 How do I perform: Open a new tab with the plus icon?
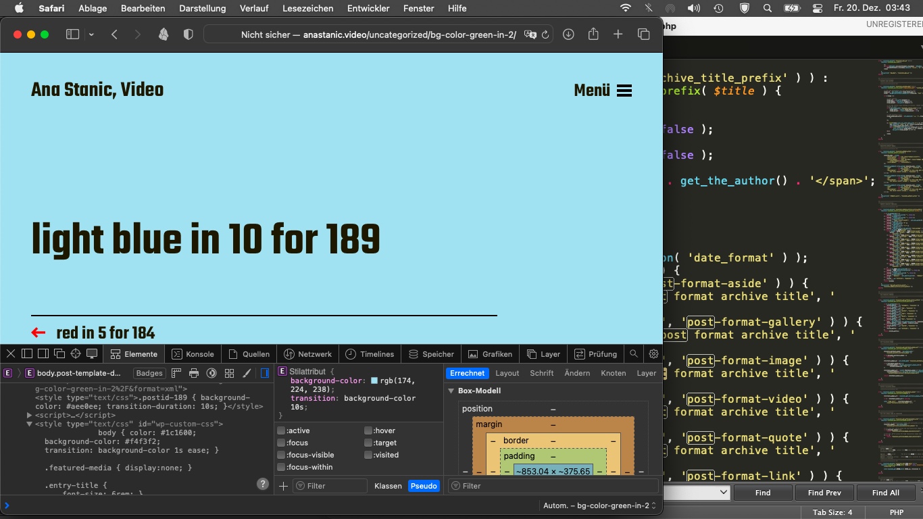pos(618,34)
